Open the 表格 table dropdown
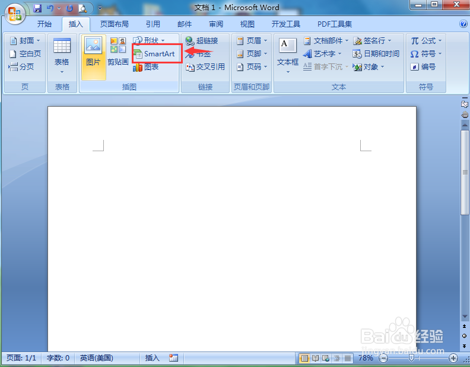470x367 pixels. (62, 56)
